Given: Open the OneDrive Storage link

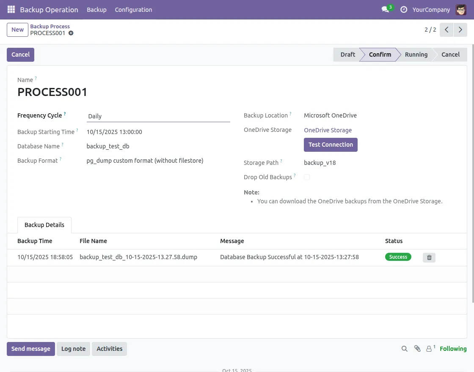Looking at the screenshot, I should coord(328,130).
